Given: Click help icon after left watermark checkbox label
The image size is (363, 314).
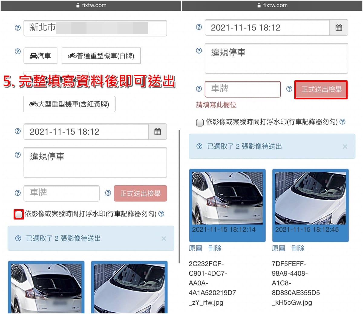Looking at the screenshot, I should click(x=162, y=214).
